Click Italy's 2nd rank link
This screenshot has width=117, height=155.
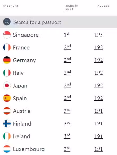(67, 73)
